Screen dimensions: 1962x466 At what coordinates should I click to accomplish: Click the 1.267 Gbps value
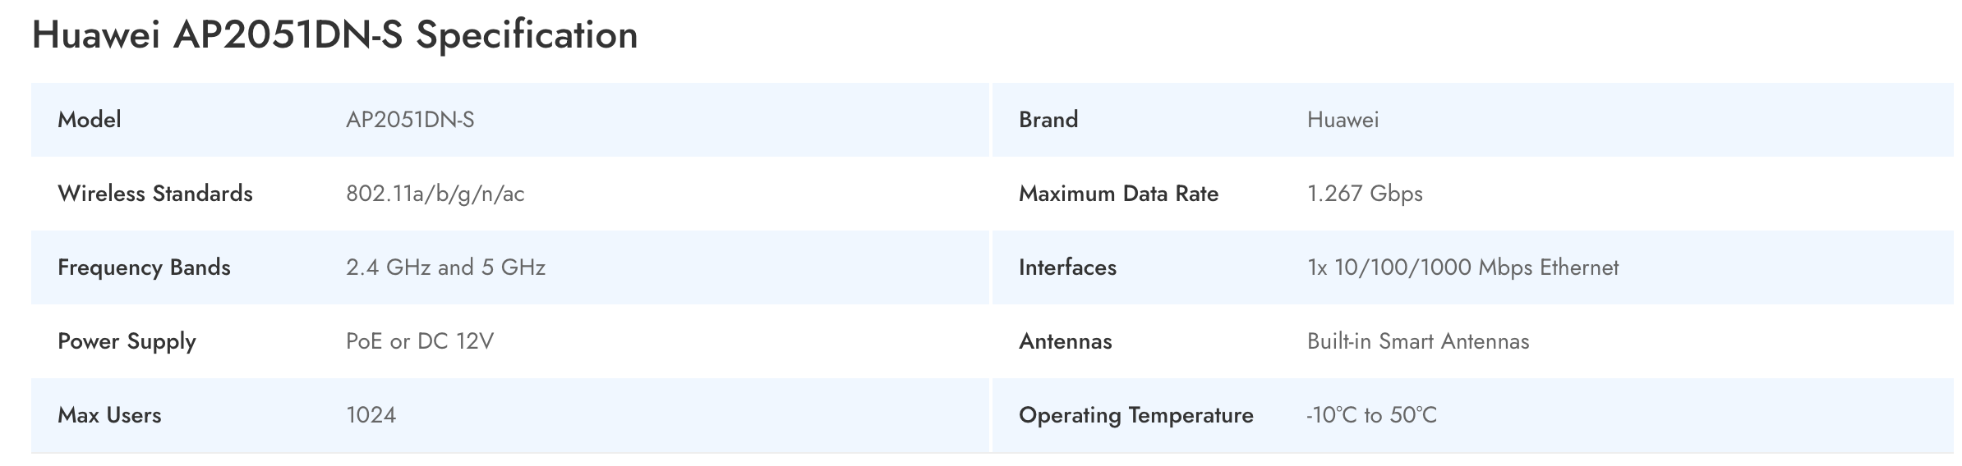coord(1365,194)
